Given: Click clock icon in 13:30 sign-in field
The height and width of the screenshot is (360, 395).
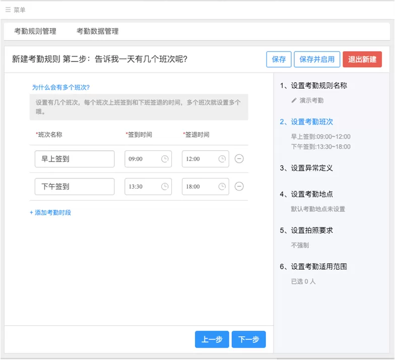Looking at the screenshot, I should [164, 187].
